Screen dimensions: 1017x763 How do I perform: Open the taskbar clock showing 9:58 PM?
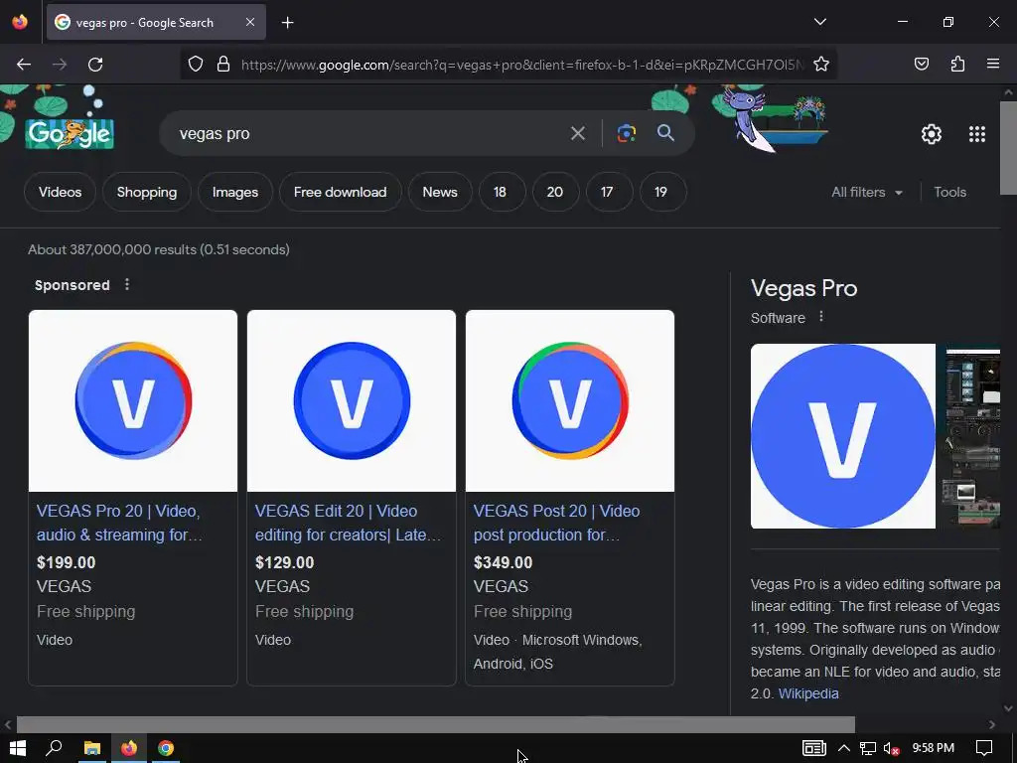coord(933,748)
